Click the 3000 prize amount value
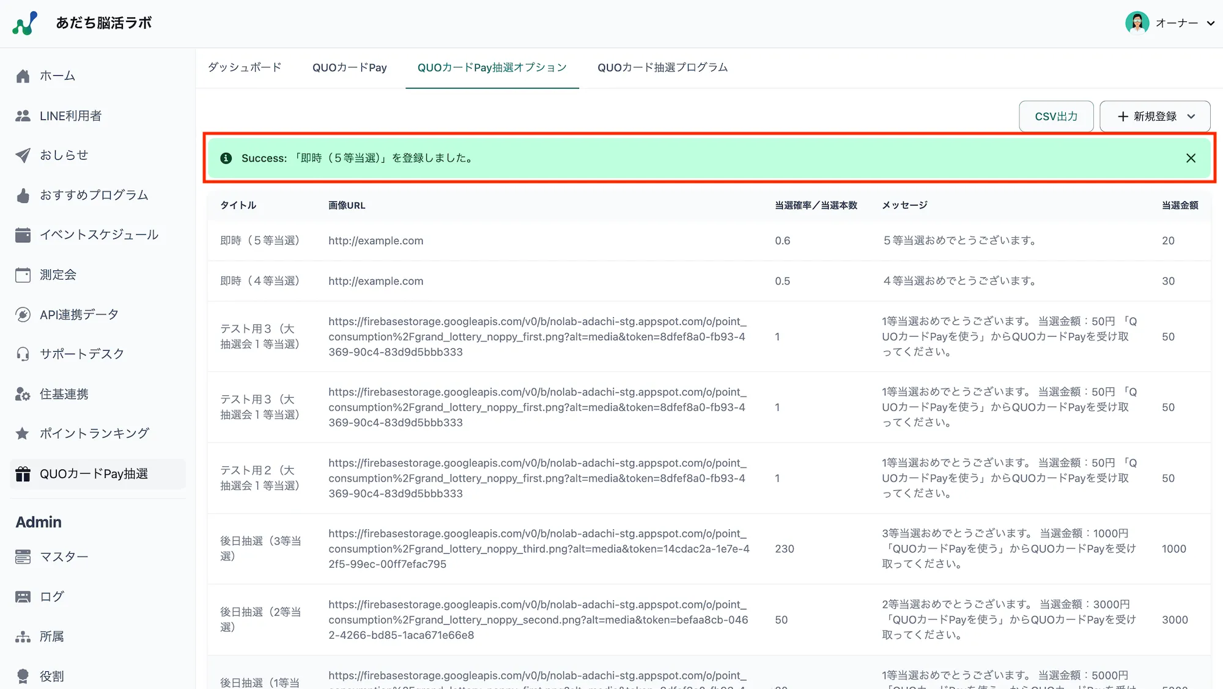The width and height of the screenshot is (1223, 689). click(x=1175, y=620)
